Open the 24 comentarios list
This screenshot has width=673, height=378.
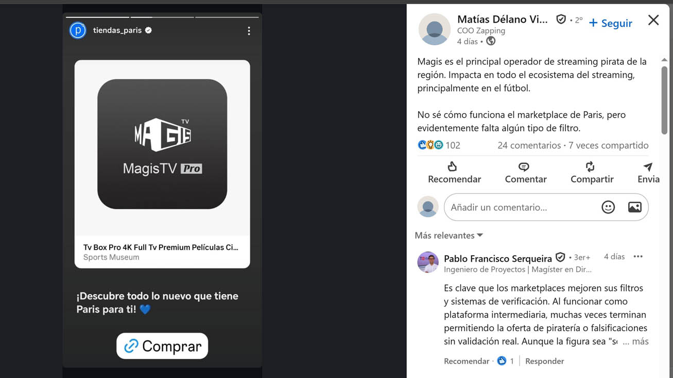point(529,146)
